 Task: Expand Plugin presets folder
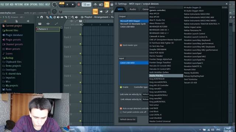(12, 40)
